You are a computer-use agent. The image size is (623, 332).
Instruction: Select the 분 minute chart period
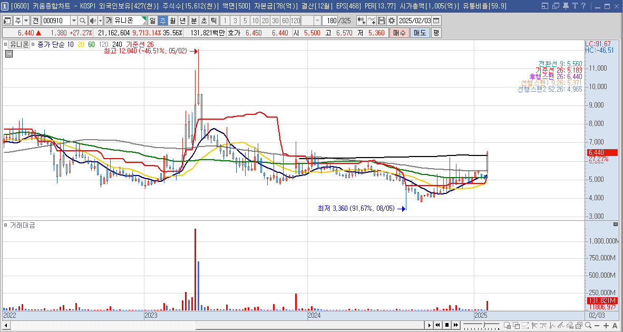coord(193,21)
